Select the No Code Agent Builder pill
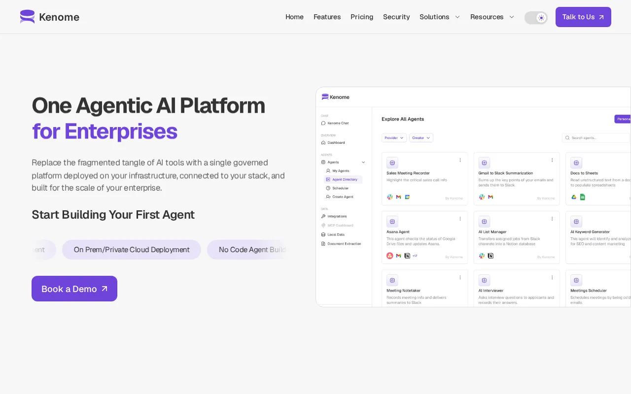 tap(247, 250)
